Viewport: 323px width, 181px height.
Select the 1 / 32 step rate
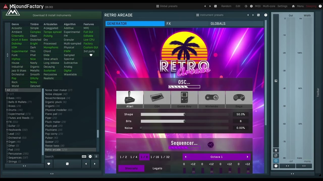click(165, 157)
